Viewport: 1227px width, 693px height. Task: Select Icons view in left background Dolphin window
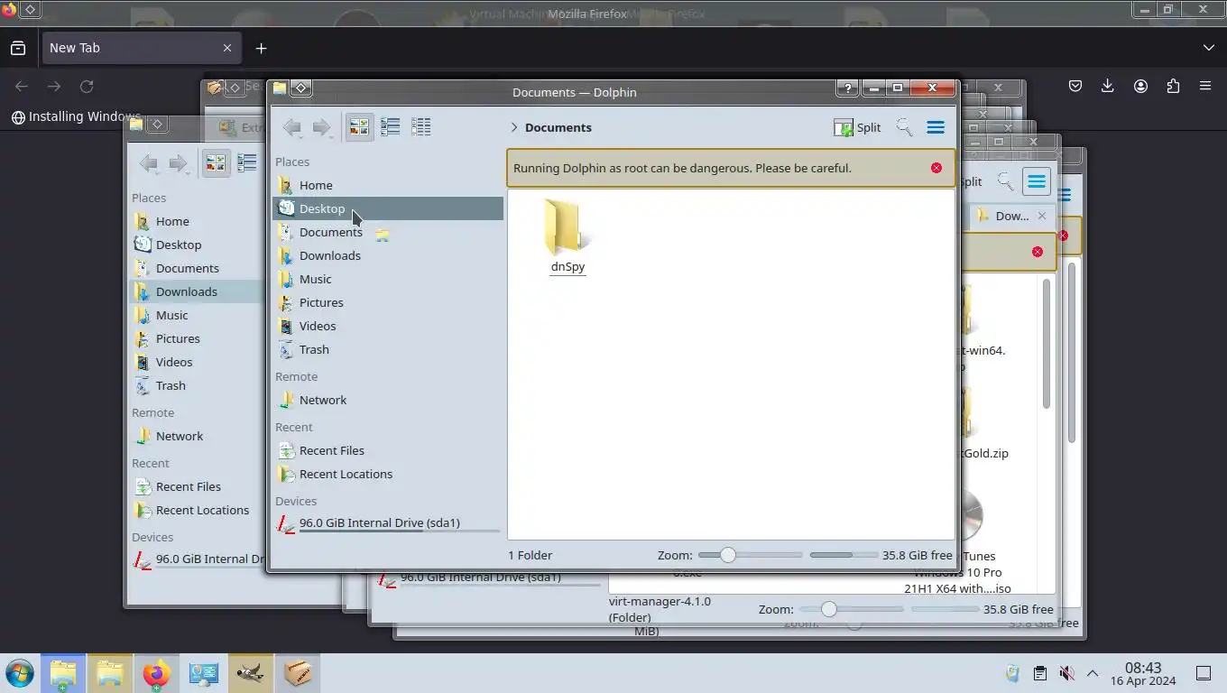216,163
